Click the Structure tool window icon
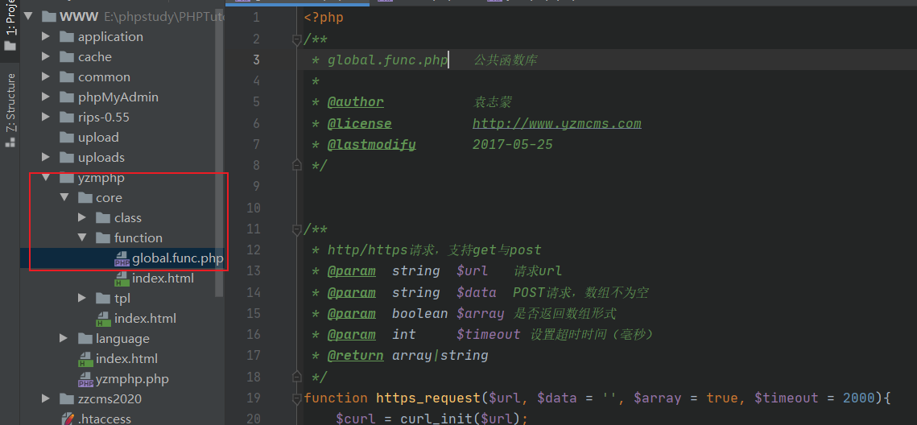This screenshot has width=917, height=425. click(10, 142)
